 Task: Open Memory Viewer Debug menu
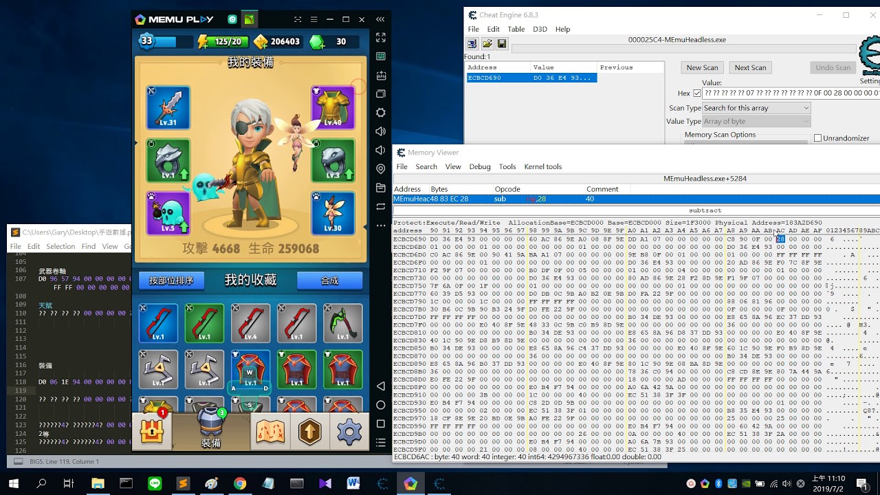point(480,167)
